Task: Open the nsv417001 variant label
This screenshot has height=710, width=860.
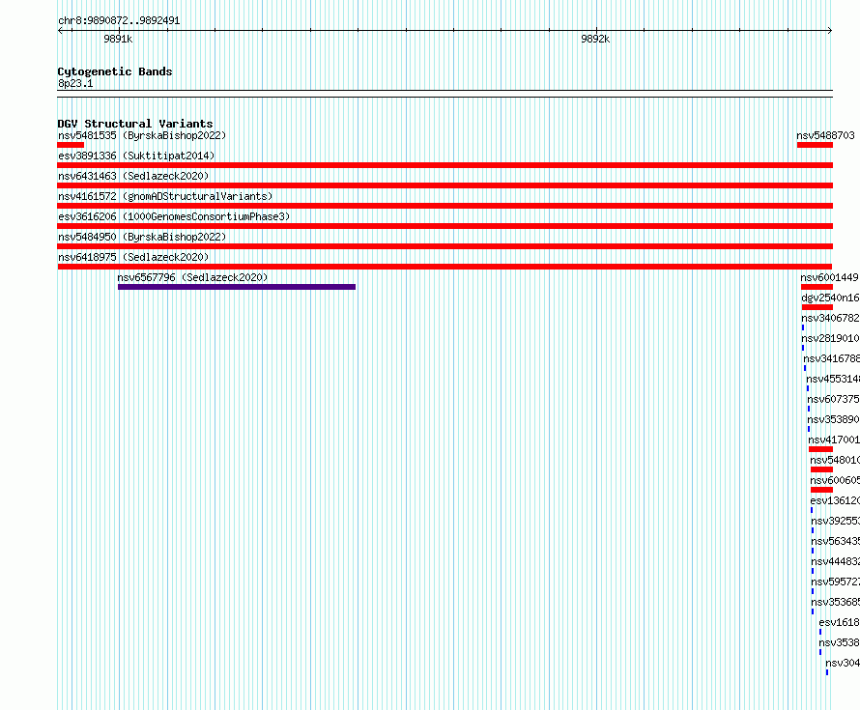Action: (x=834, y=440)
